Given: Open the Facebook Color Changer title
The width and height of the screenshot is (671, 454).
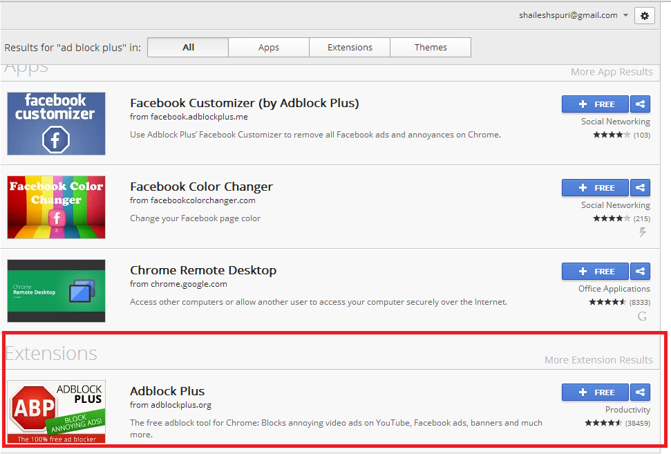Looking at the screenshot, I should [201, 187].
